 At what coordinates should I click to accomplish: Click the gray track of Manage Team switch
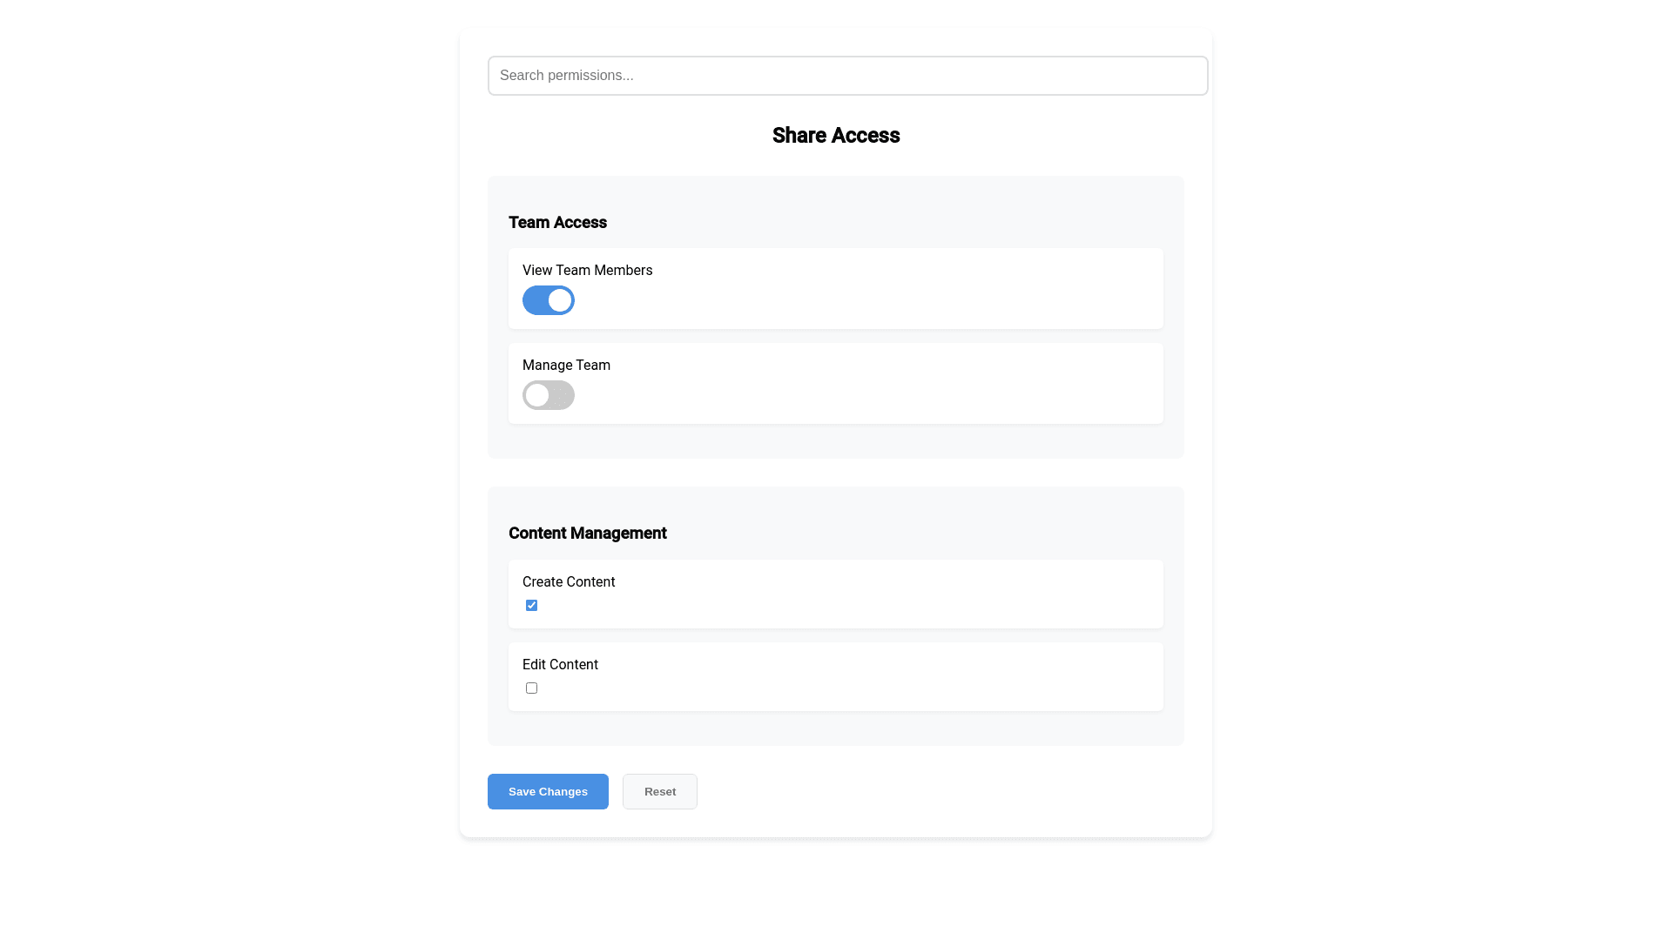click(563, 395)
